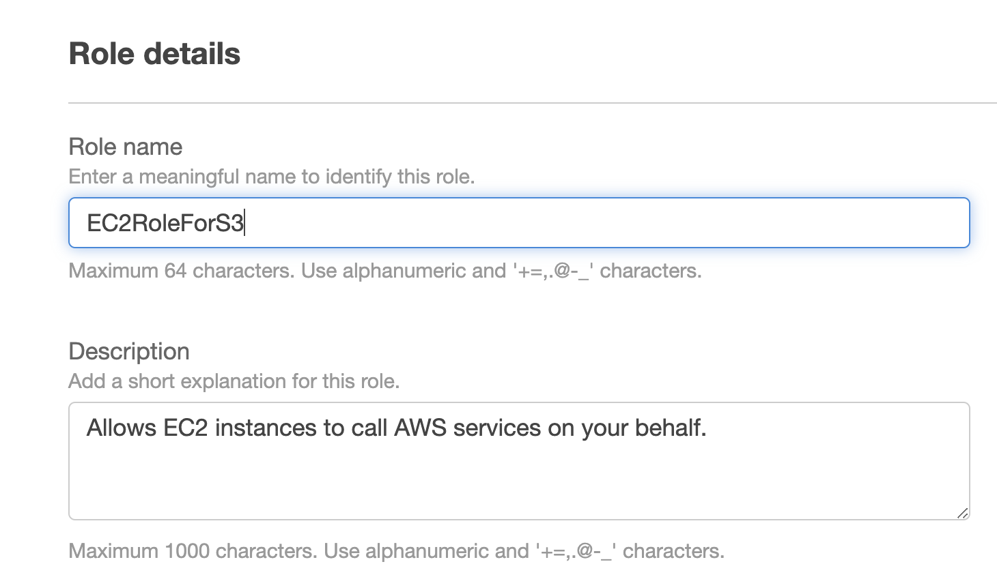Click the 'Role name' field label

[126, 147]
